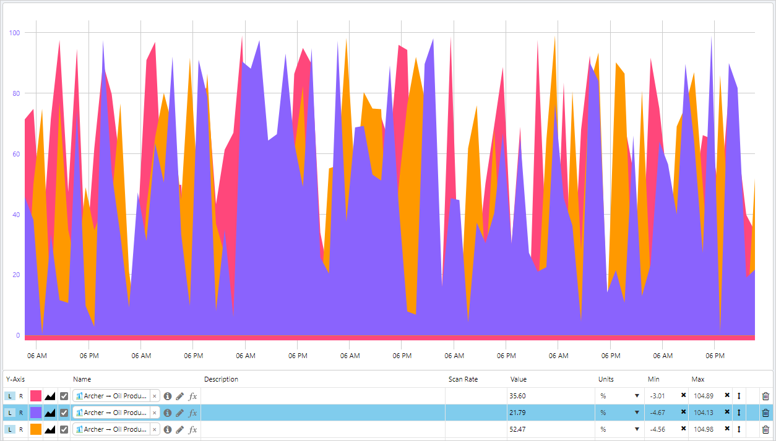Edit the purple trace with pencil icon

tap(180, 413)
